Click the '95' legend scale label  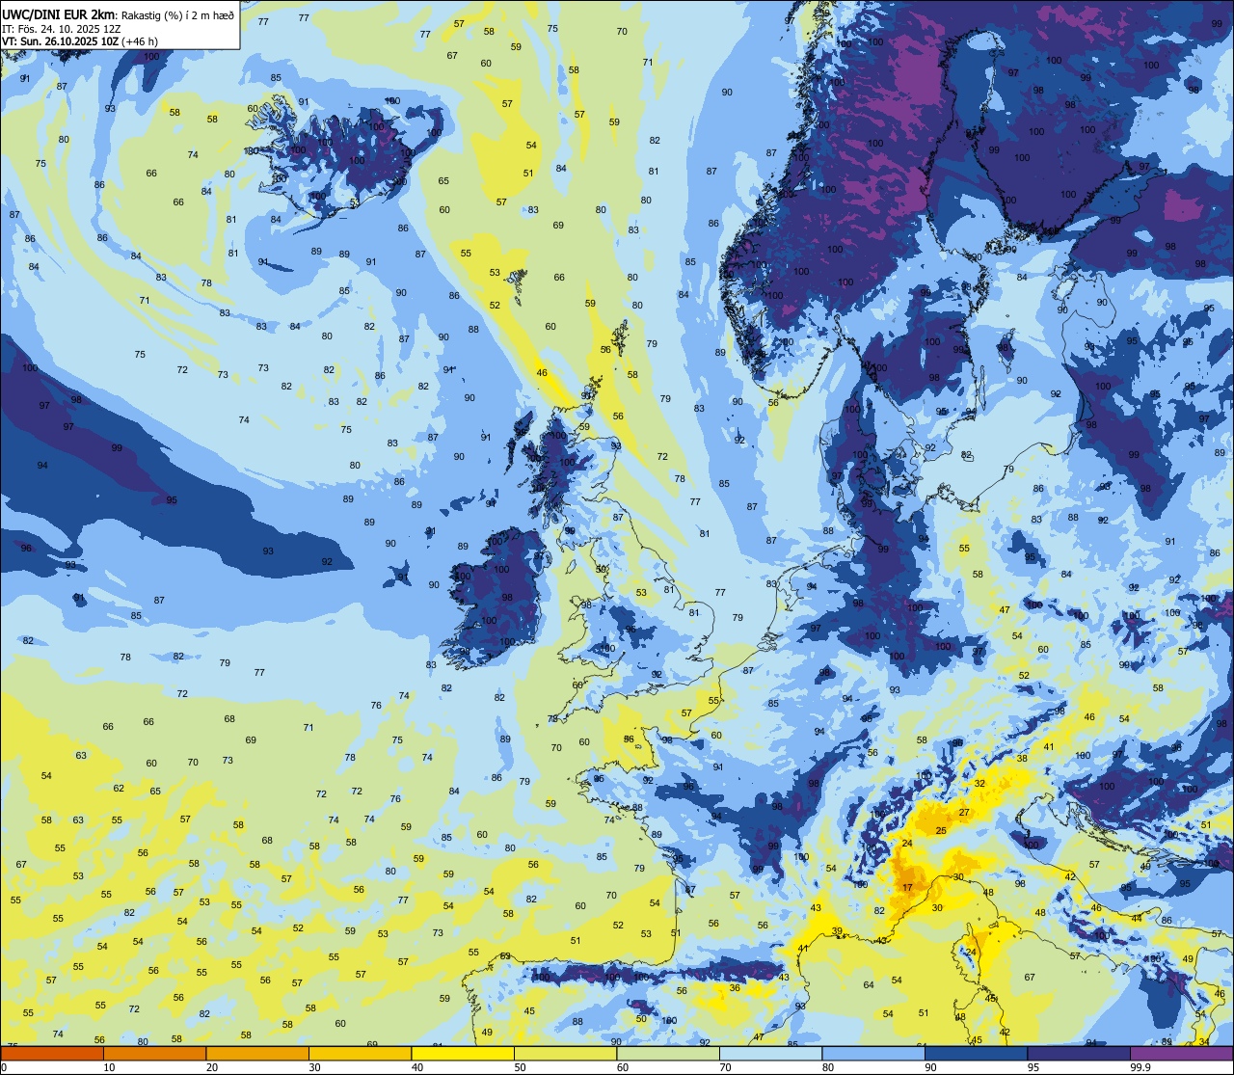point(1033,1067)
